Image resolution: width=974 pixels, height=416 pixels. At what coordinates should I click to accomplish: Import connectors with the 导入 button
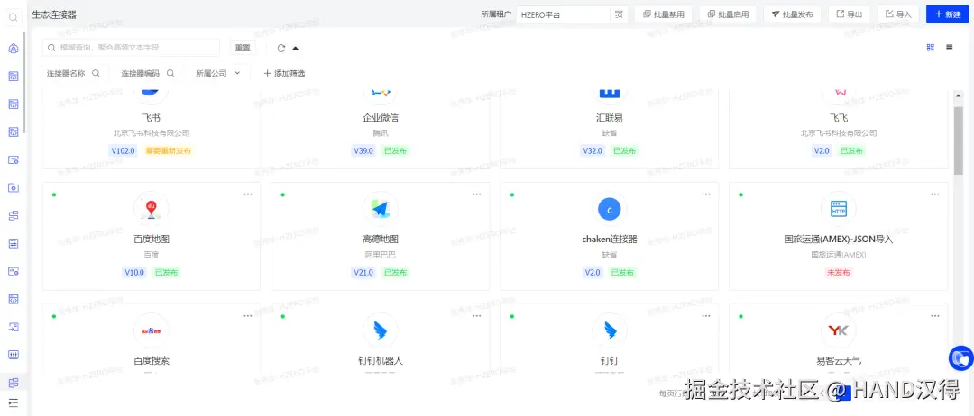click(898, 14)
